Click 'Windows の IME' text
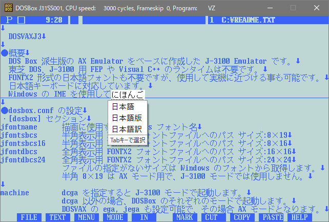The height and width of the screenshot is (222, 329). (37, 94)
